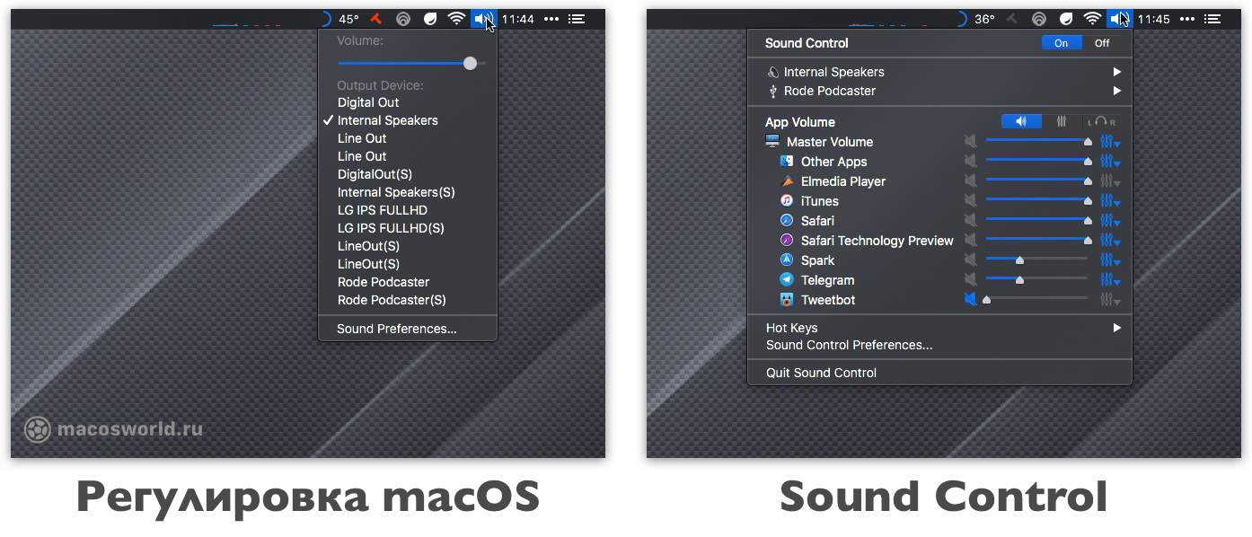
Task: Click the highlighted volume icon next to 11:44
Action: click(483, 19)
